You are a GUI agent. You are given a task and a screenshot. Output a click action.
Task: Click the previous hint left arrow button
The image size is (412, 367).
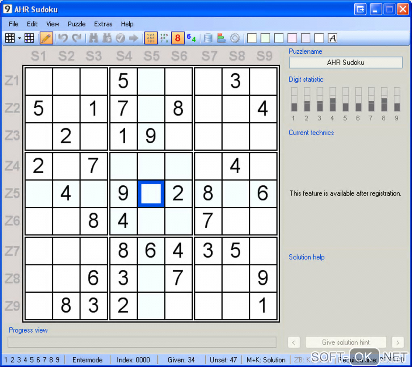click(294, 342)
